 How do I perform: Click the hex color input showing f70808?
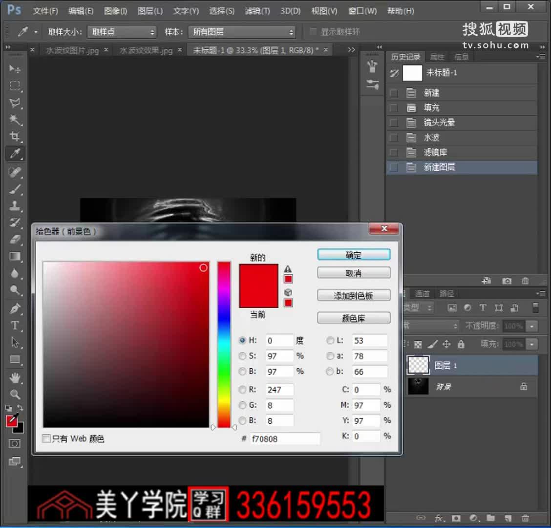coord(285,439)
